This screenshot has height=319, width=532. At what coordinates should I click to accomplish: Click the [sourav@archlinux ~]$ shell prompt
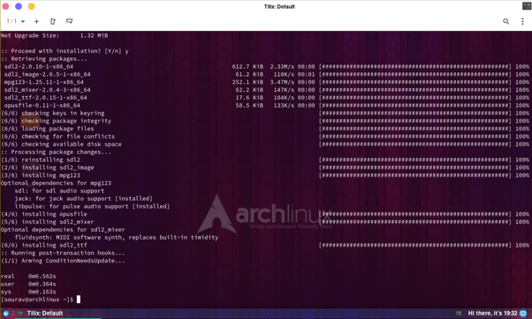[x=37, y=300]
